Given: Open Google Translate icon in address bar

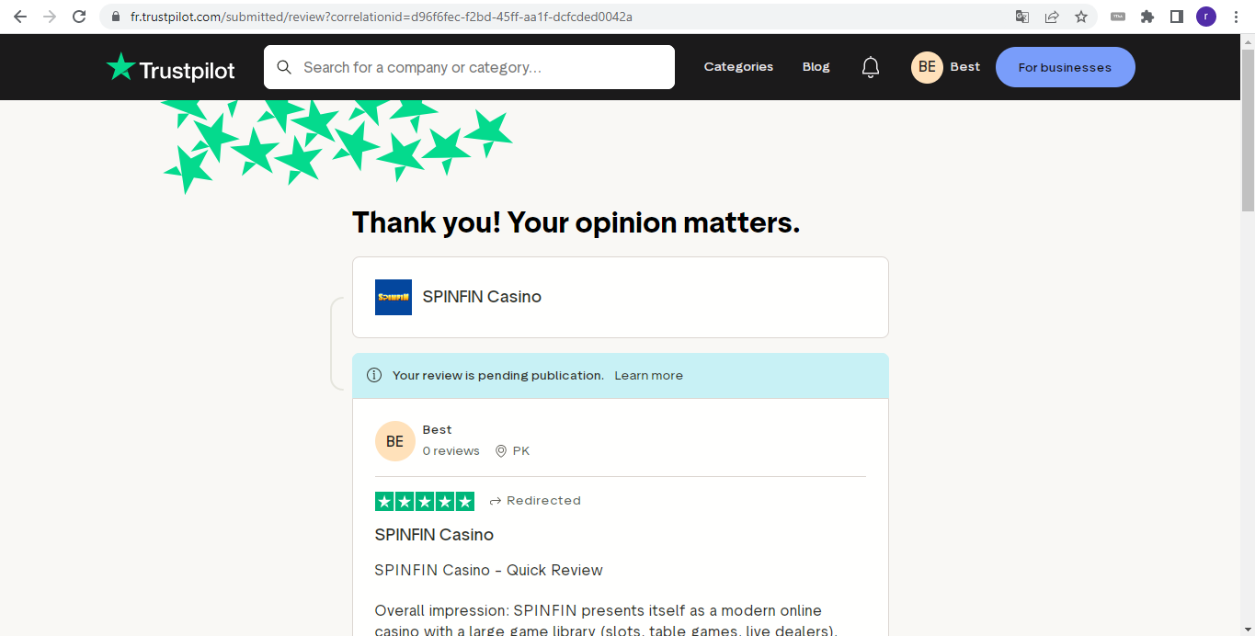Looking at the screenshot, I should [x=1022, y=17].
